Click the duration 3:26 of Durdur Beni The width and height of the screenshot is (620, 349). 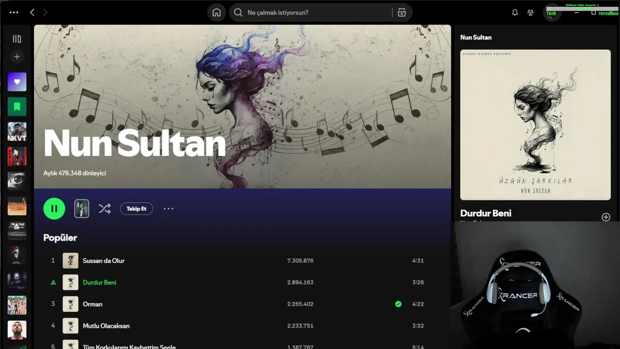[418, 282]
